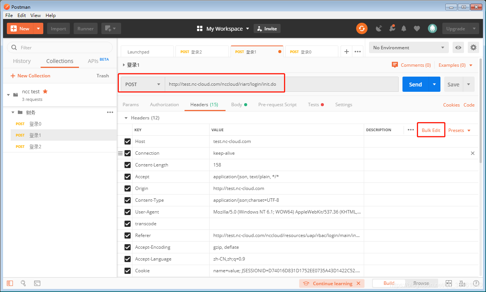Open the 财务 folder options ellipsis
Screen dimensions: 486x292
pyautogui.click(x=110, y=112)
